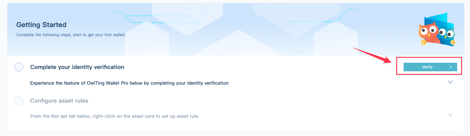Collapse the Configure asset rules step details

450,115
